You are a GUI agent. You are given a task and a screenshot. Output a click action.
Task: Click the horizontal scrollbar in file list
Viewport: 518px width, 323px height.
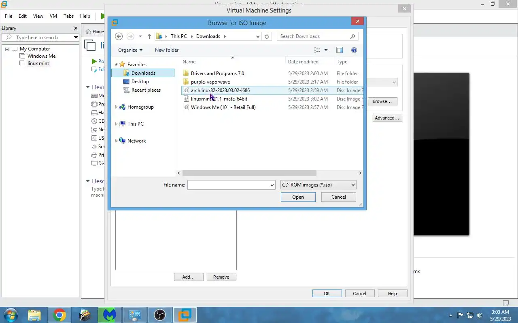click(x=249, y=173)
